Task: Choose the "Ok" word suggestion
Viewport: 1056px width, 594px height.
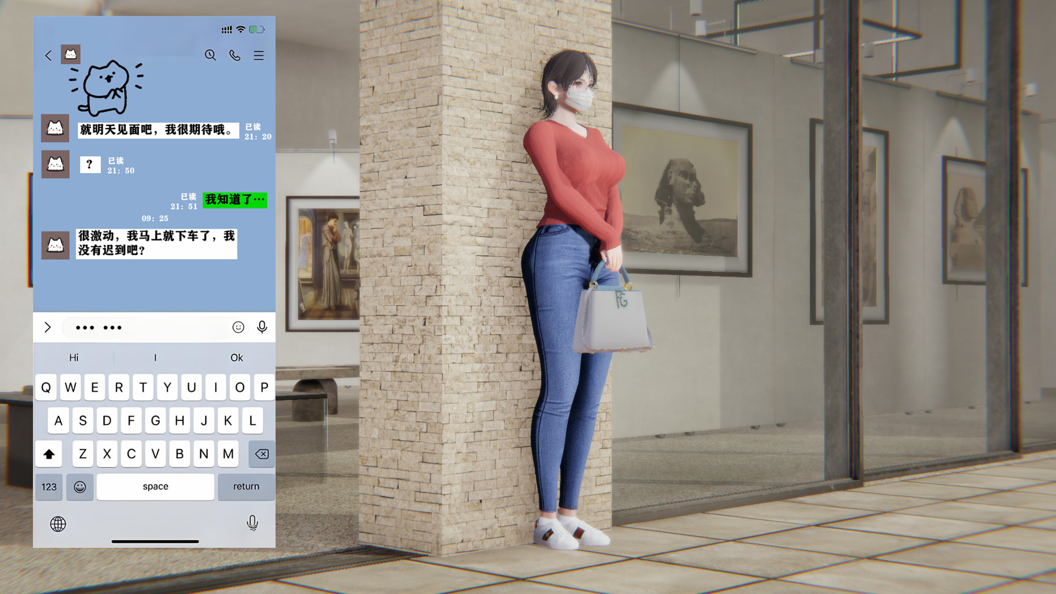Action: pyautogui.click(x=237, y=358)
